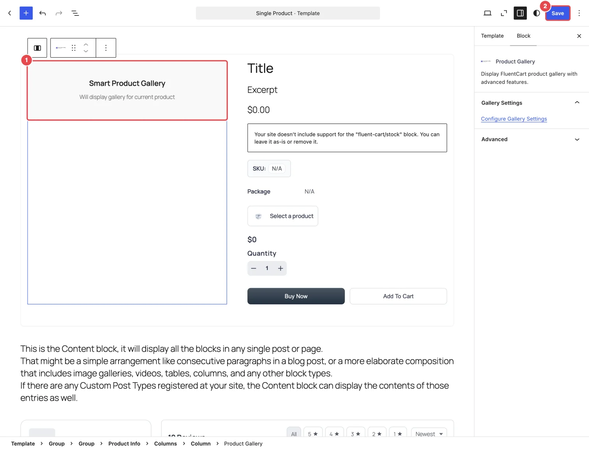This screenshot has height=450, width=589.
Task: Undo the last change
Action: pos(43,13)
